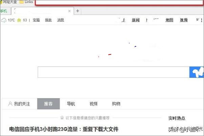This screenshot has width=204, height=136.
Task: Click the weather cloud icon showing 13°C
Action: point(4,20)
